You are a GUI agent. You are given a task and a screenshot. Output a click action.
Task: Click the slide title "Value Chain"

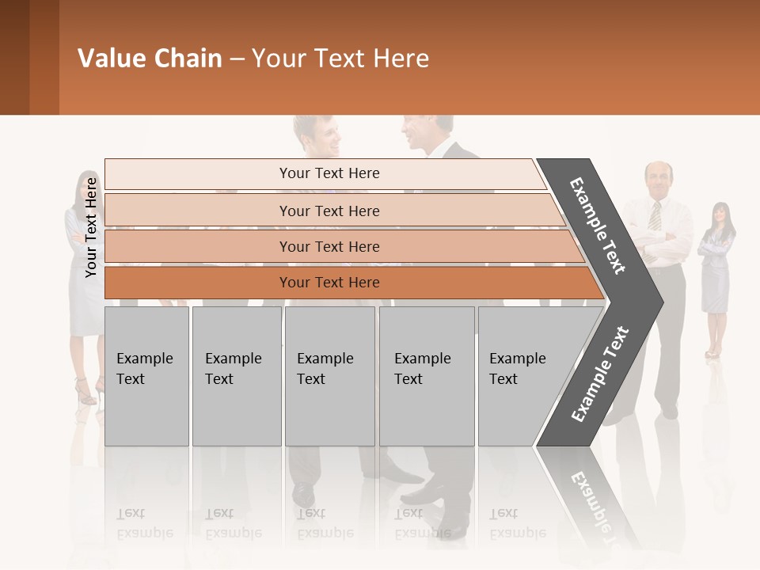pyautogui.click(x=150, y=58)
